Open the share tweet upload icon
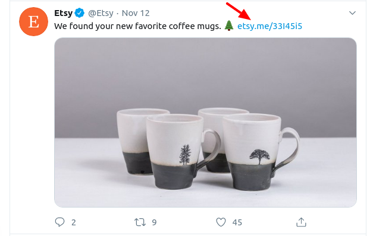The width and height of the screenshot is (370, 236). tap(301, 222)
